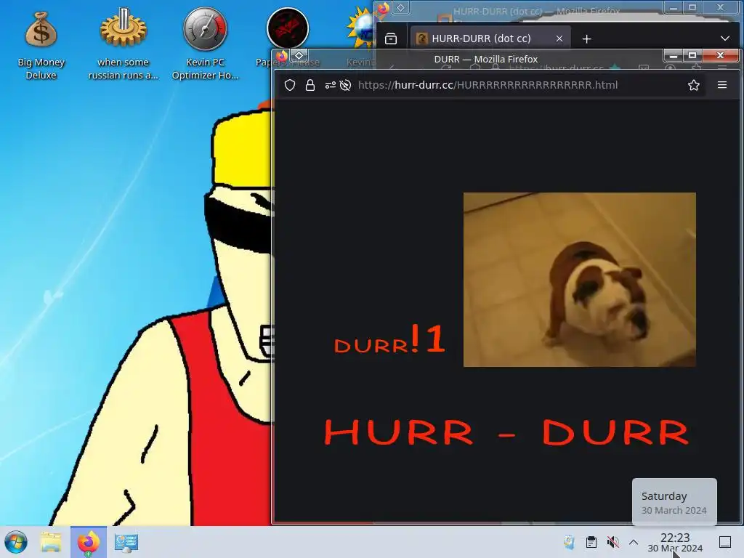The width and height of the screenshot is (744, 558).
Task: Click the tracking protection shield icon in DURR window
Action: 290,85
